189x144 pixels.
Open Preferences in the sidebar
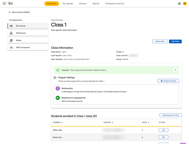point(28,33)
